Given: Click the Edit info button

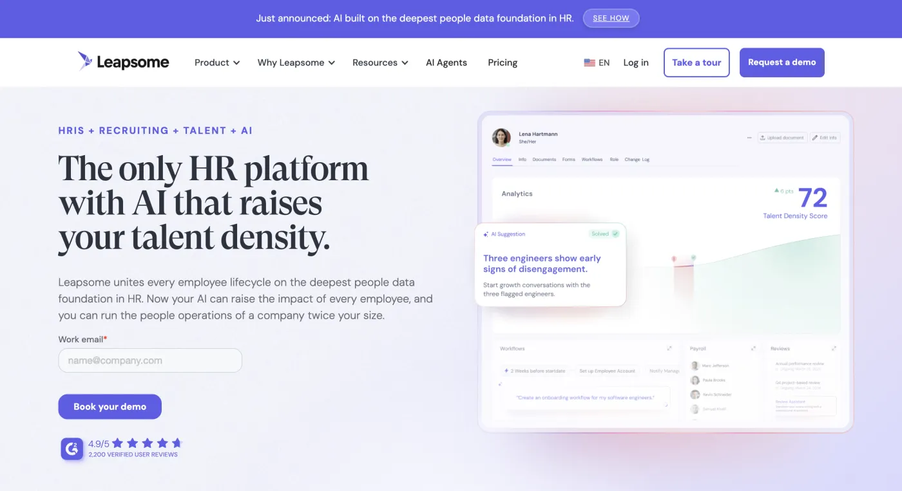Looking at the screenshot, I should 825,138.
